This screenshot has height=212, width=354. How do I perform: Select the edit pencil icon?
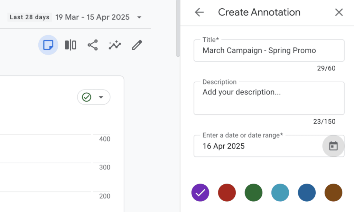(x=137, y=45)
